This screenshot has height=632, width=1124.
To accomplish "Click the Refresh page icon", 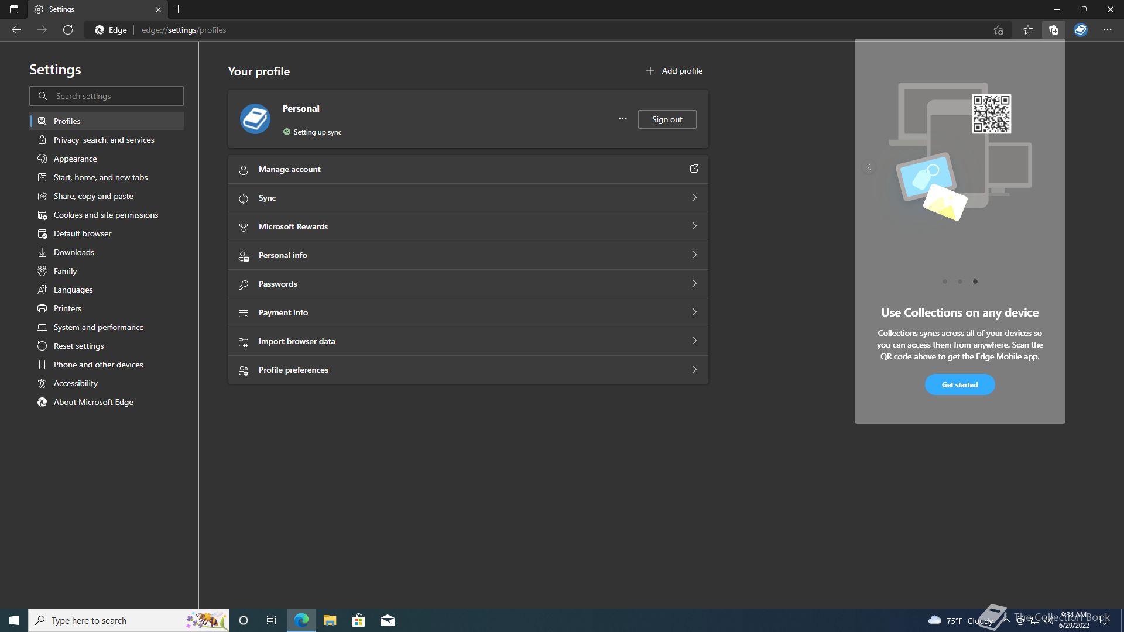I will click(68, 30).
